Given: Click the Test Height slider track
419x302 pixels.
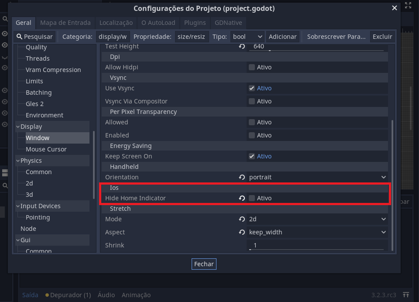Looking at the screenshot, I should [317, 50].
